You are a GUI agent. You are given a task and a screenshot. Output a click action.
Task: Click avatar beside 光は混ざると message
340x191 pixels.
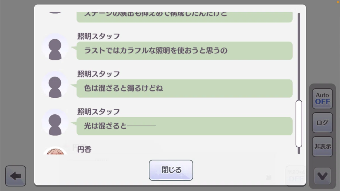[x=55, y=122]
